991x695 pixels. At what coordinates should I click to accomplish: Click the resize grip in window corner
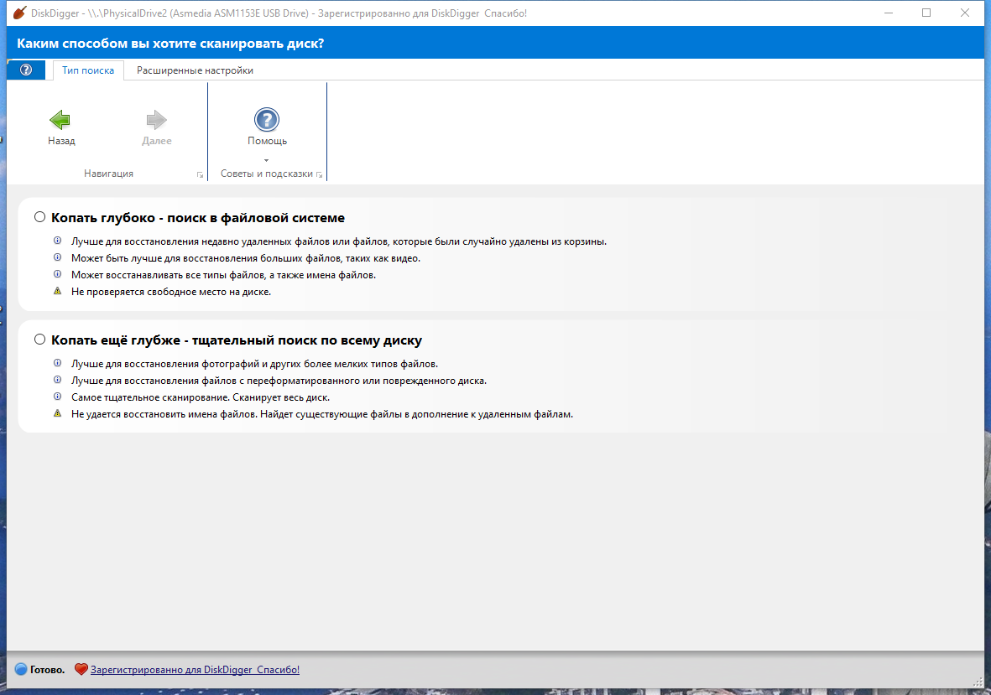coord(978,682)
